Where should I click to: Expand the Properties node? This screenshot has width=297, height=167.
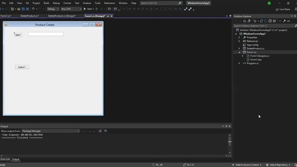239,38
